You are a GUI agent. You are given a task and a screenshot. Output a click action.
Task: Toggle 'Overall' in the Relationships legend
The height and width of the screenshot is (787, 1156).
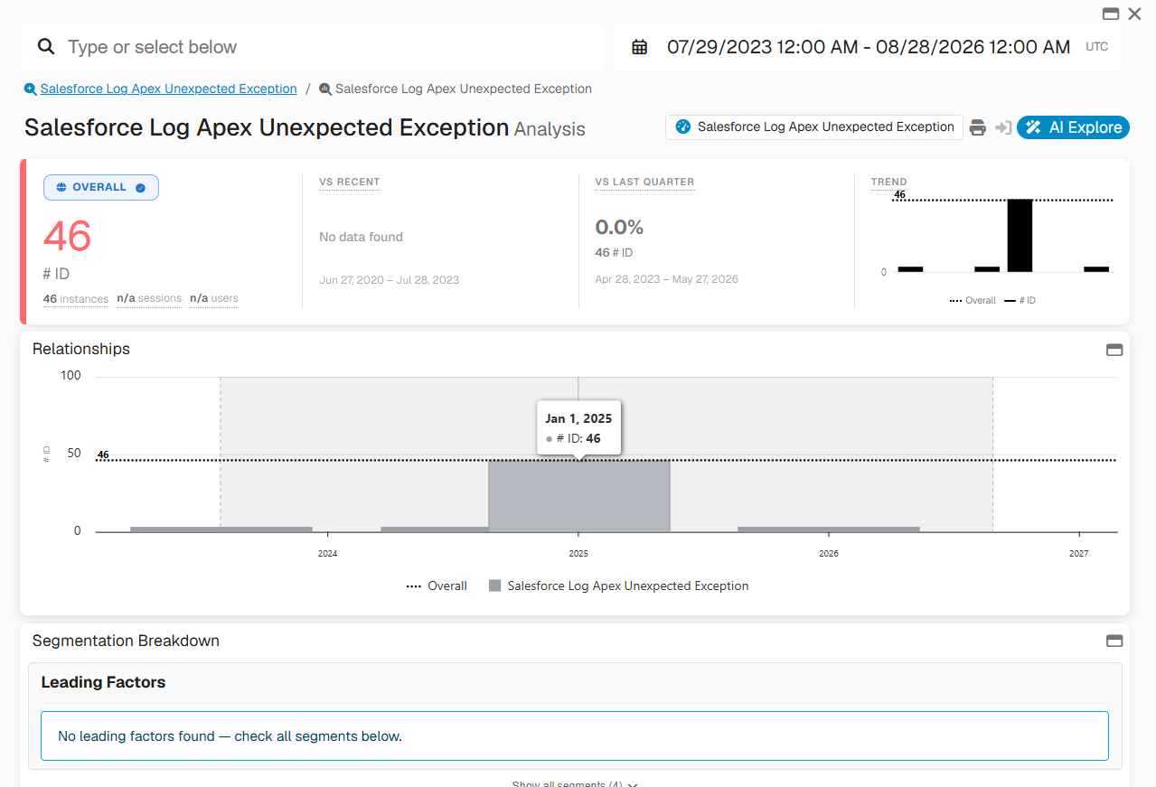pyautogui.click(x=437, y=586)
